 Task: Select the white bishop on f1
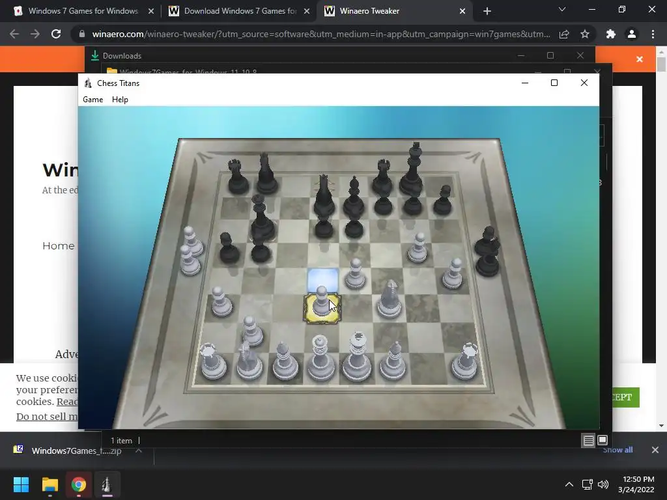point(393,361)
